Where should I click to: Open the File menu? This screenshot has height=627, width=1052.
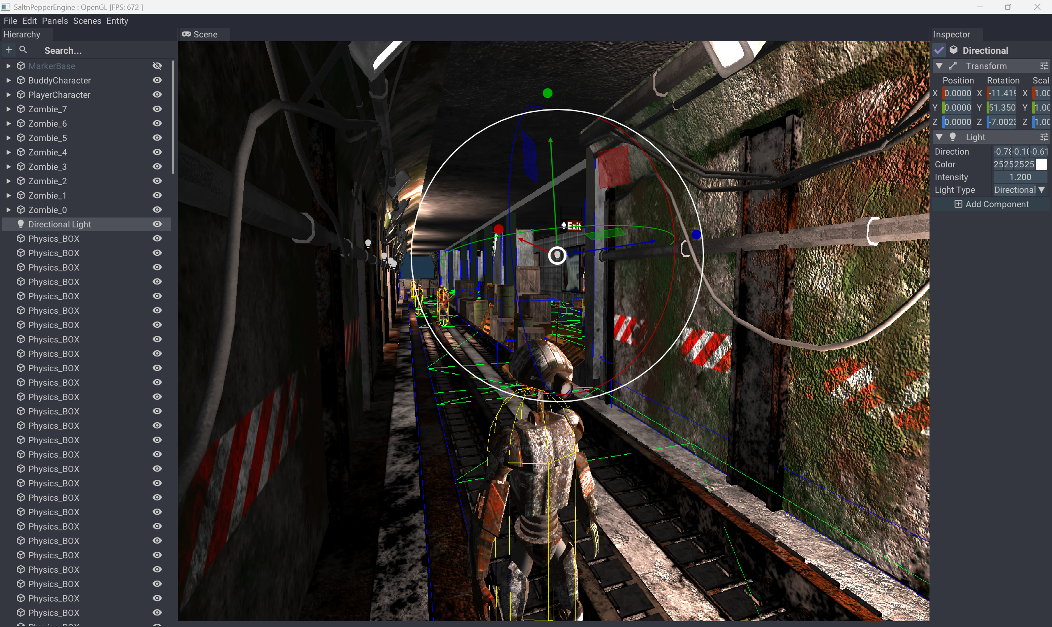[11, 21]
